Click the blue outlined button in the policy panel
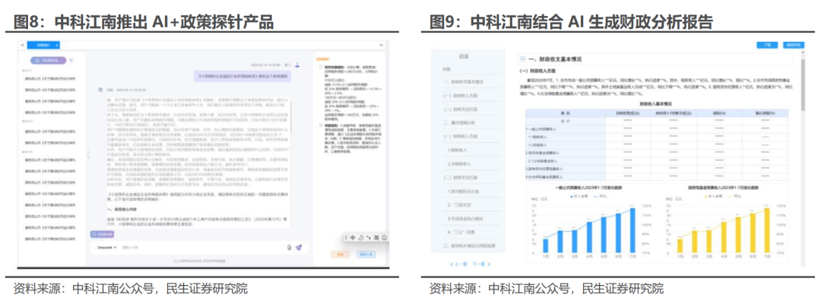Image resolution: width=821 pixels, height=307 pixels. (366, 254)
